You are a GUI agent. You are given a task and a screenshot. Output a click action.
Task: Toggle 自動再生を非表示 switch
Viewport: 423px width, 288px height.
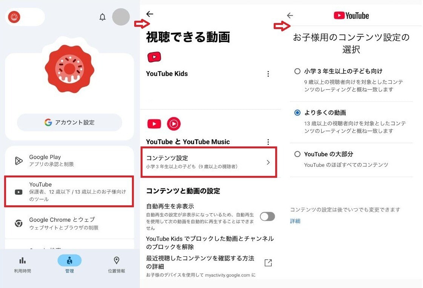pos(267,216)
